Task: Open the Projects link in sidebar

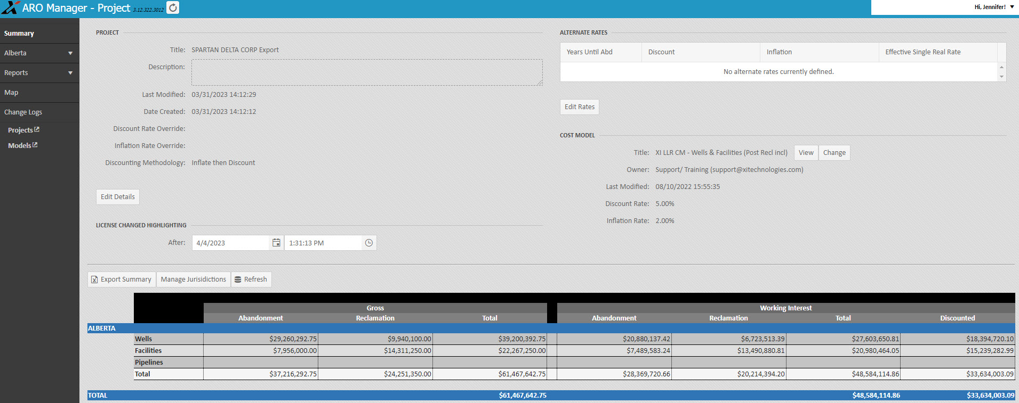Action: [x=20, y=130]
